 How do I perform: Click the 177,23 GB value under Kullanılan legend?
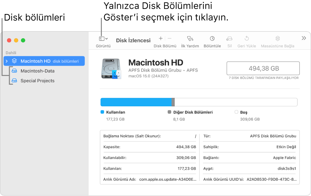click(x=115, y=119)
